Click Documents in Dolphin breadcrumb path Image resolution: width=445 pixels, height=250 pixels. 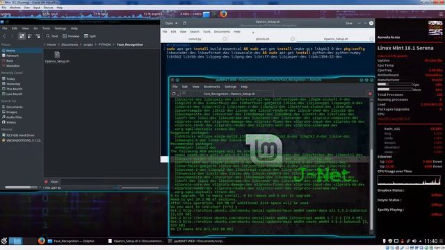70,44
